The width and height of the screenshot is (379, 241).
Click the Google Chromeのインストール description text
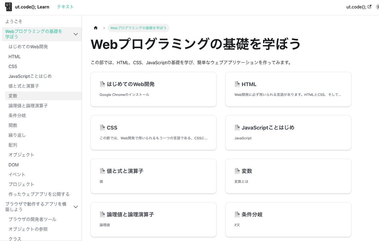coord(124,95)
